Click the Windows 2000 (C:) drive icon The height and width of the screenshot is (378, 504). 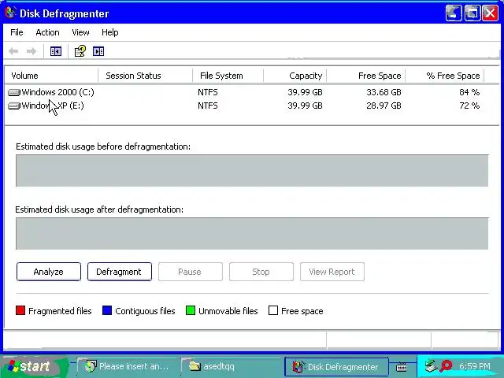click(14, 93)
